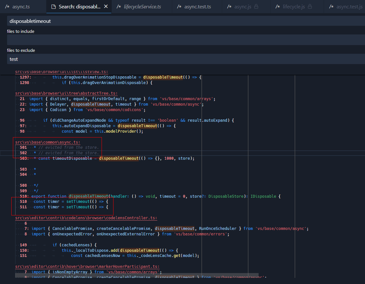Open the abstractTree.ts file path link
Viewport: 365px width, 284px height.
[x=66, y=93]
